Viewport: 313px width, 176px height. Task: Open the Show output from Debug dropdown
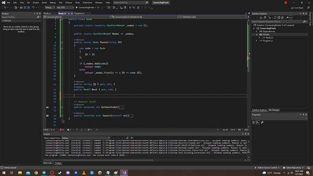pos(86,138)
